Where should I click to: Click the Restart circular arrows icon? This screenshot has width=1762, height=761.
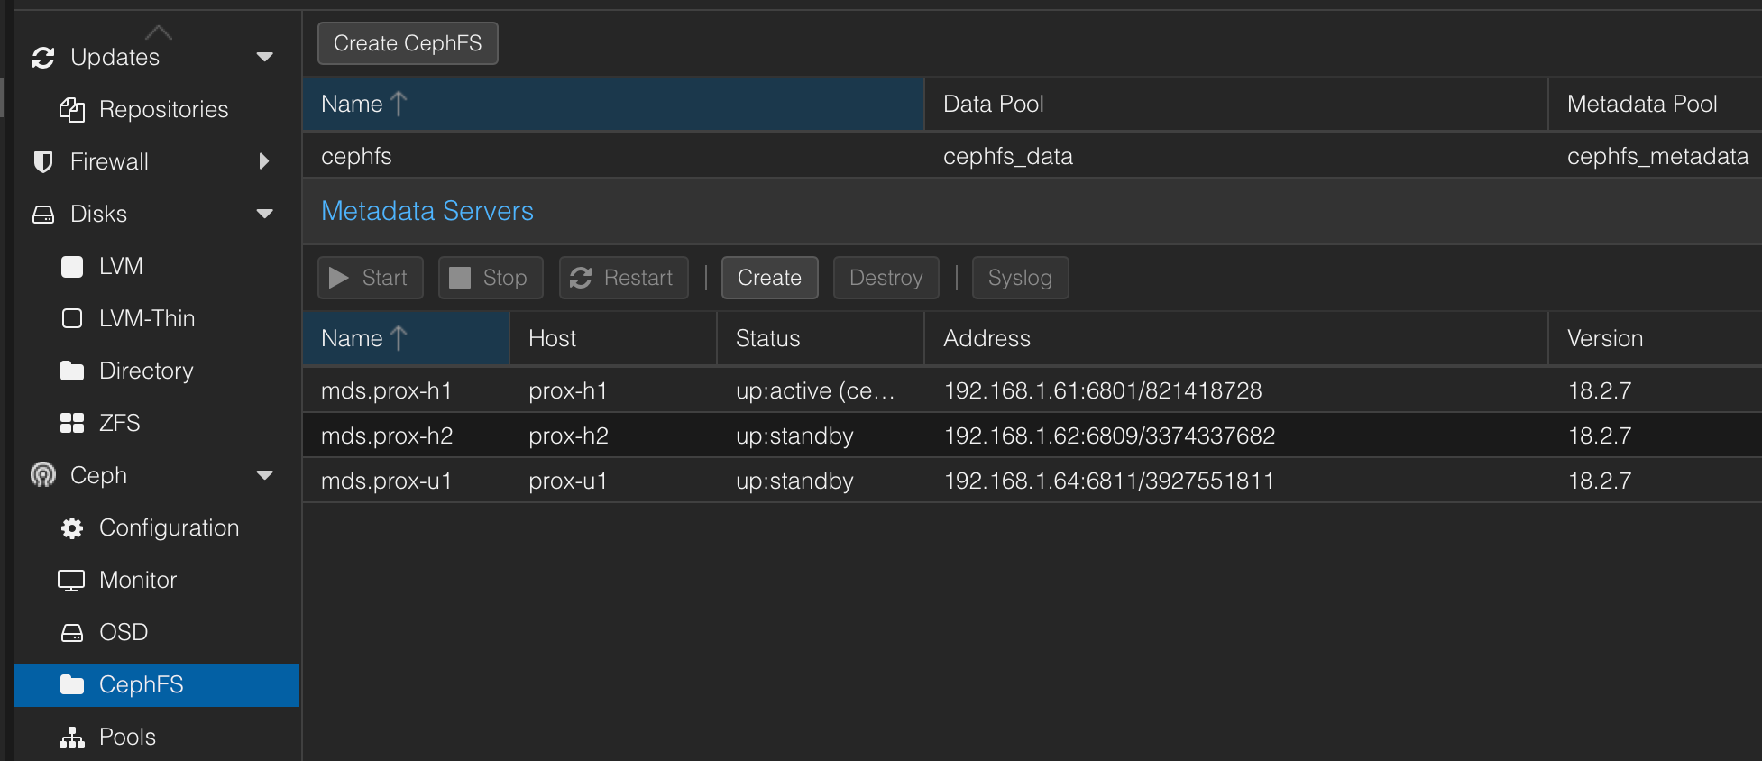coord(581,278)
